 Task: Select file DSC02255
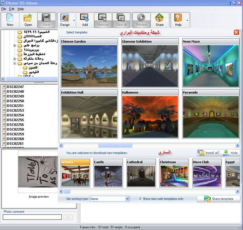15,120
